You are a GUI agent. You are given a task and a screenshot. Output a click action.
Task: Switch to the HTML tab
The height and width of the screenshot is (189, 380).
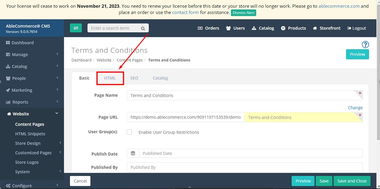tap(110, 78)
